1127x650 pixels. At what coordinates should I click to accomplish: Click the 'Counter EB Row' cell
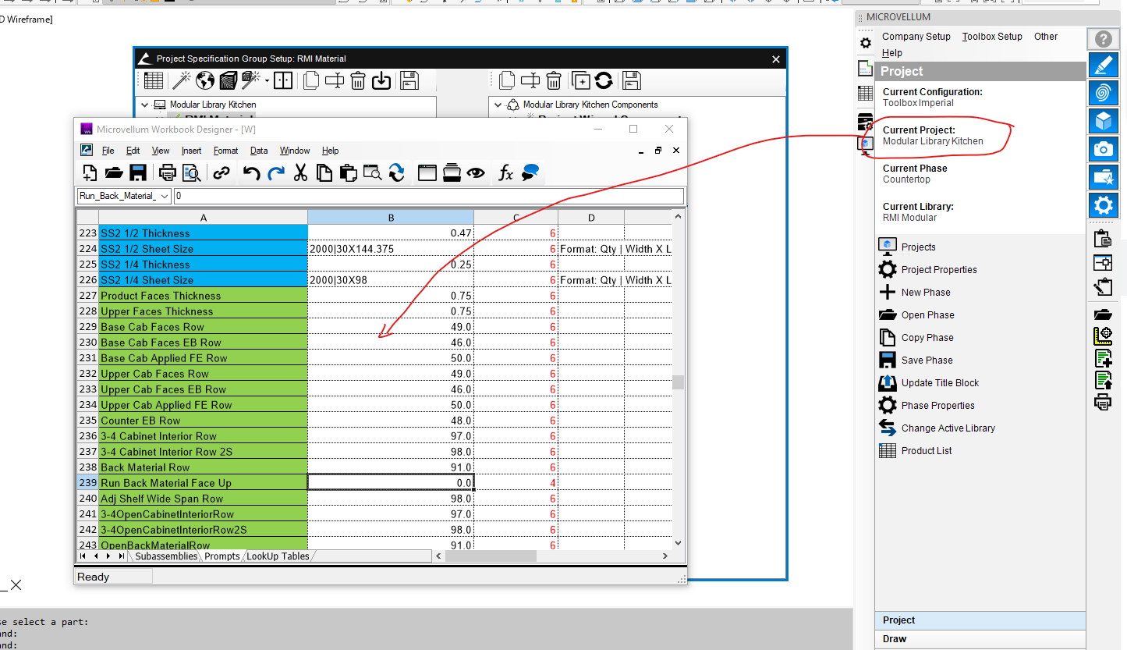point(203,421)
